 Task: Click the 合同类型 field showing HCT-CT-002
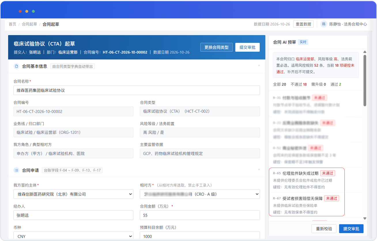tap(200, 111)
